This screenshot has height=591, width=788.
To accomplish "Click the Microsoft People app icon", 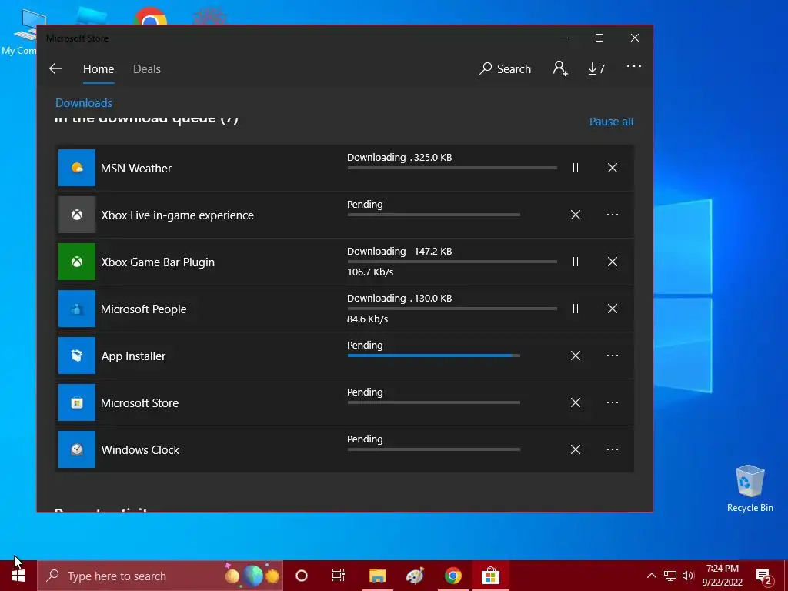I will coord(77,309).
